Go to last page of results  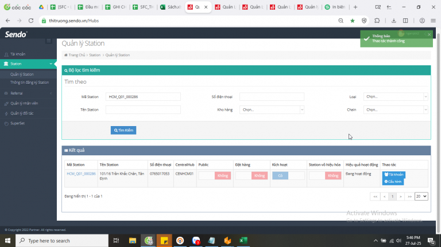[x=409, y=197]
